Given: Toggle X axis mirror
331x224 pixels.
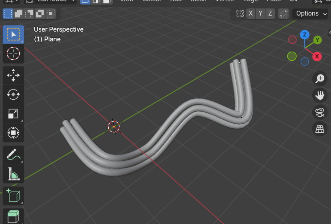Looking at the screenshot, I should point(250,13).
